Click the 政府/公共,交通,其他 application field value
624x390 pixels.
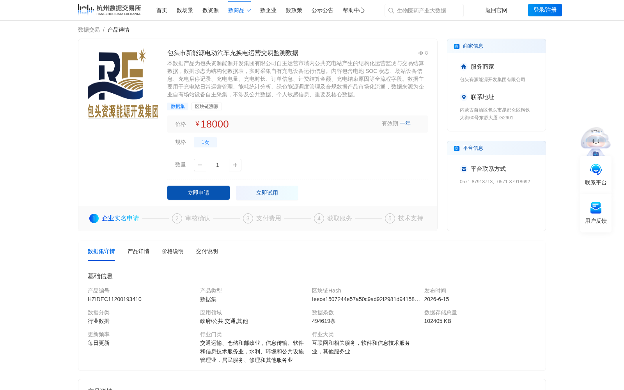(224, 321)
